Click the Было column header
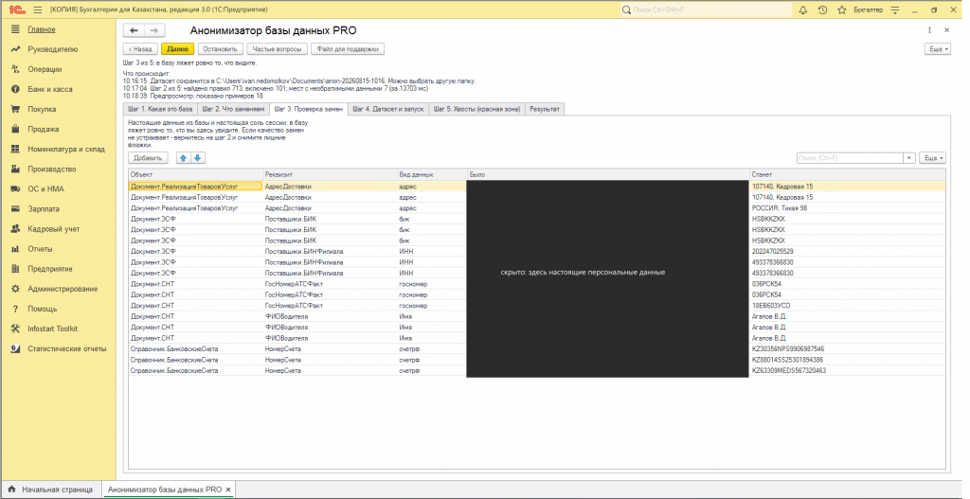970x499 pixels. [608, 174]
